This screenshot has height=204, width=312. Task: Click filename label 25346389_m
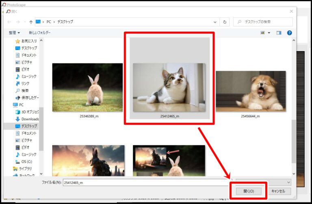[x=89, y=116]
